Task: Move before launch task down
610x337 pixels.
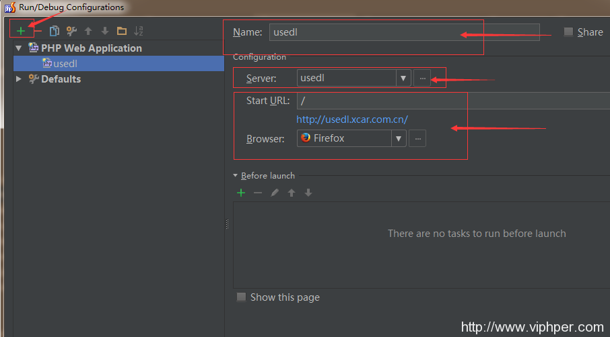Action: click(x=308, y=193)
